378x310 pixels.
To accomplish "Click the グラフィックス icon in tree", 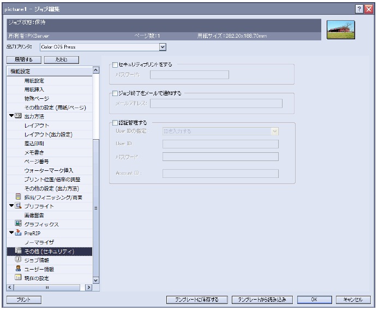I will point(18,224).
